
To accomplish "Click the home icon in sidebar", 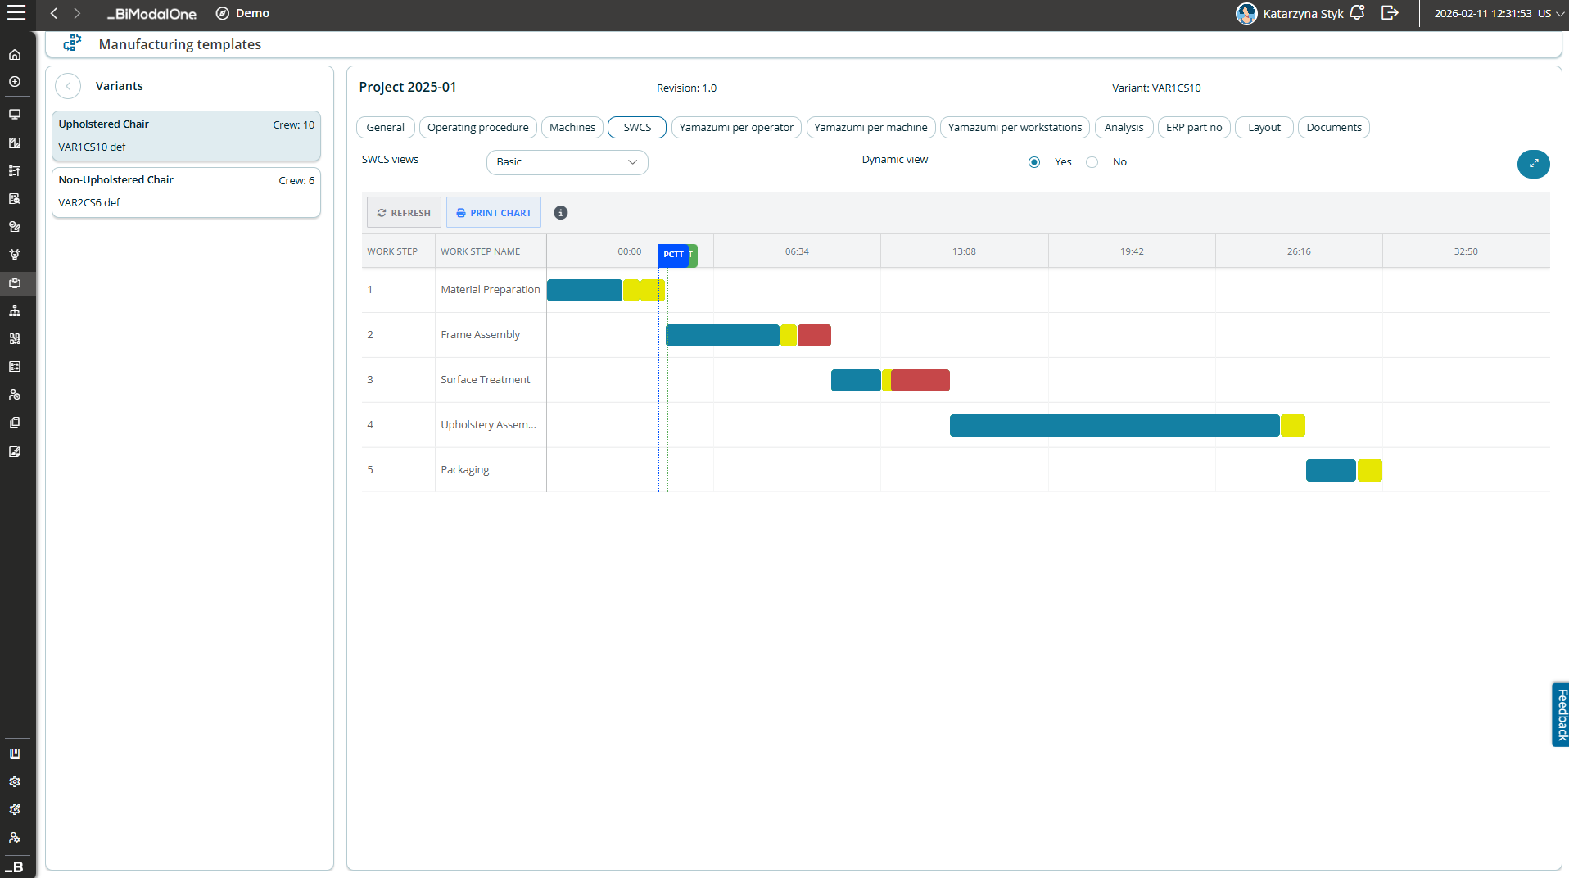I will coord(15,55).
